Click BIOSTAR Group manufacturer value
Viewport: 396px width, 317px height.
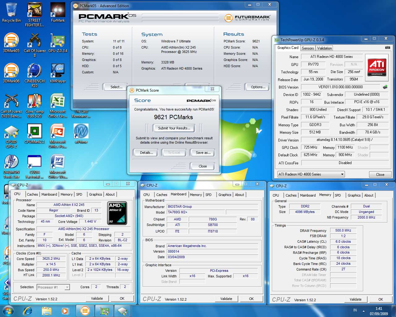point(212,206)
